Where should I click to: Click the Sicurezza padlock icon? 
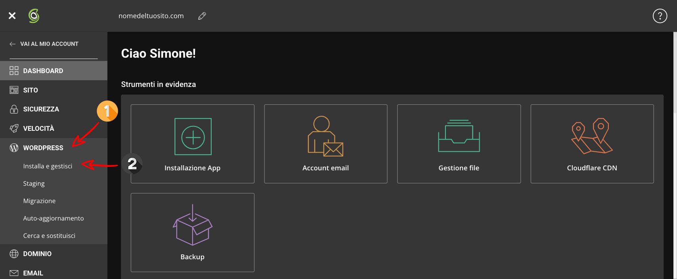coord(14,109)
